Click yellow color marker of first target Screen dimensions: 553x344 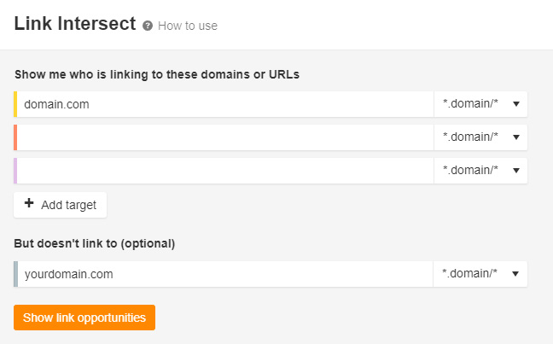[15, 104]
